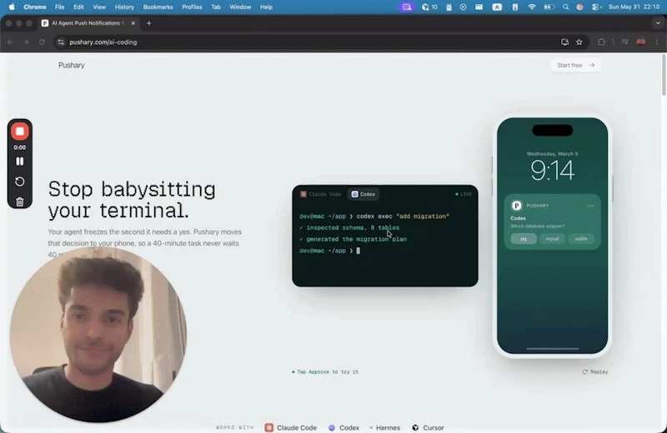667x433 pixels.
Task: Open the Chrome profile avatar
Action: pyautogui.click(x=641, y=42)
